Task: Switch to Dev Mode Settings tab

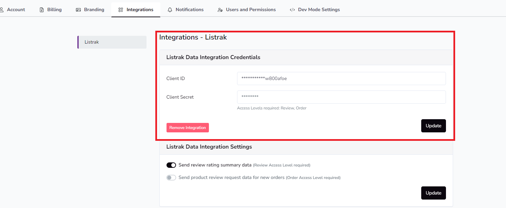Action: (315, 10)
